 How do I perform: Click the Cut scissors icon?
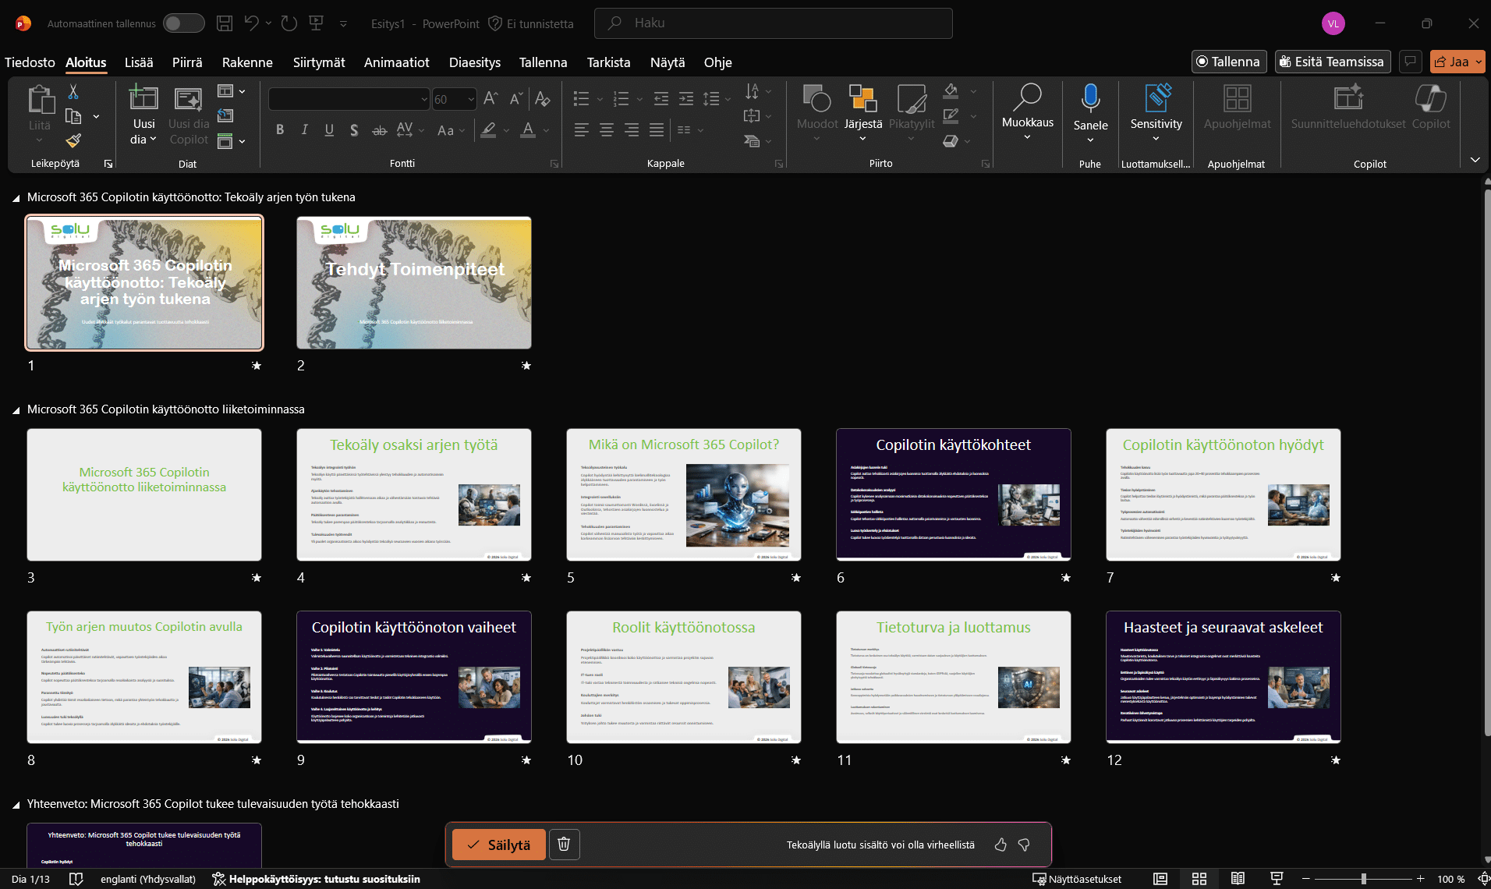pyautogui.click(x=73, y=92)
